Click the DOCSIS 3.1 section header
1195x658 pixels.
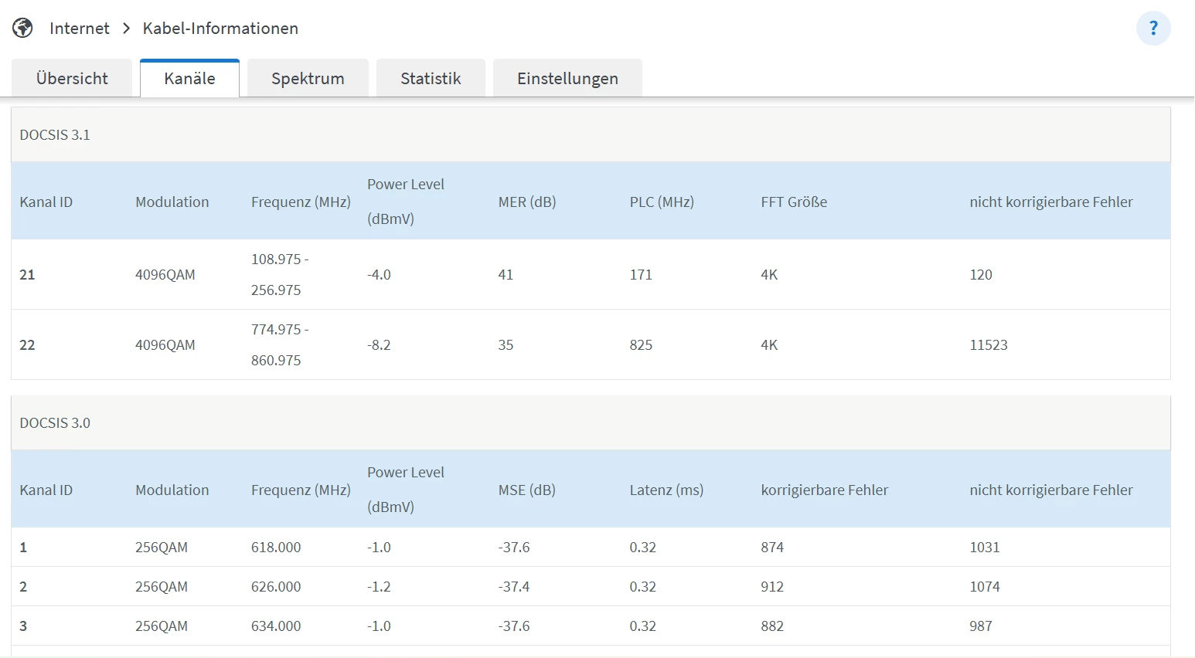point(55,135)
